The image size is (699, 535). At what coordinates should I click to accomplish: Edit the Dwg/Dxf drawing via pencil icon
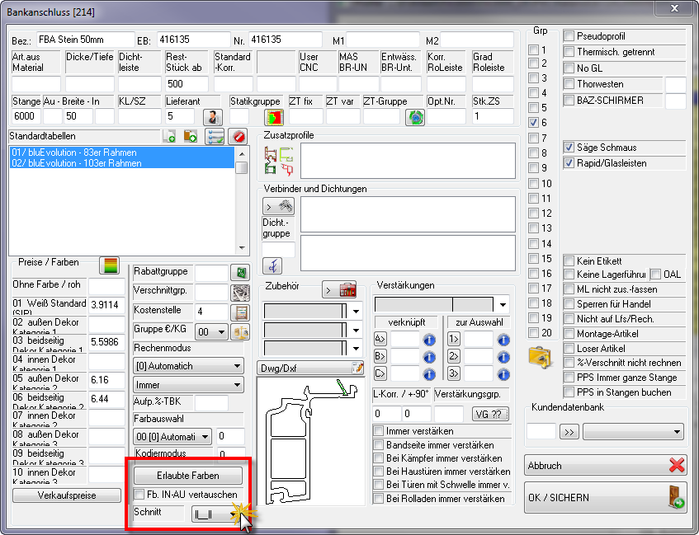click(x=357, y=368)
